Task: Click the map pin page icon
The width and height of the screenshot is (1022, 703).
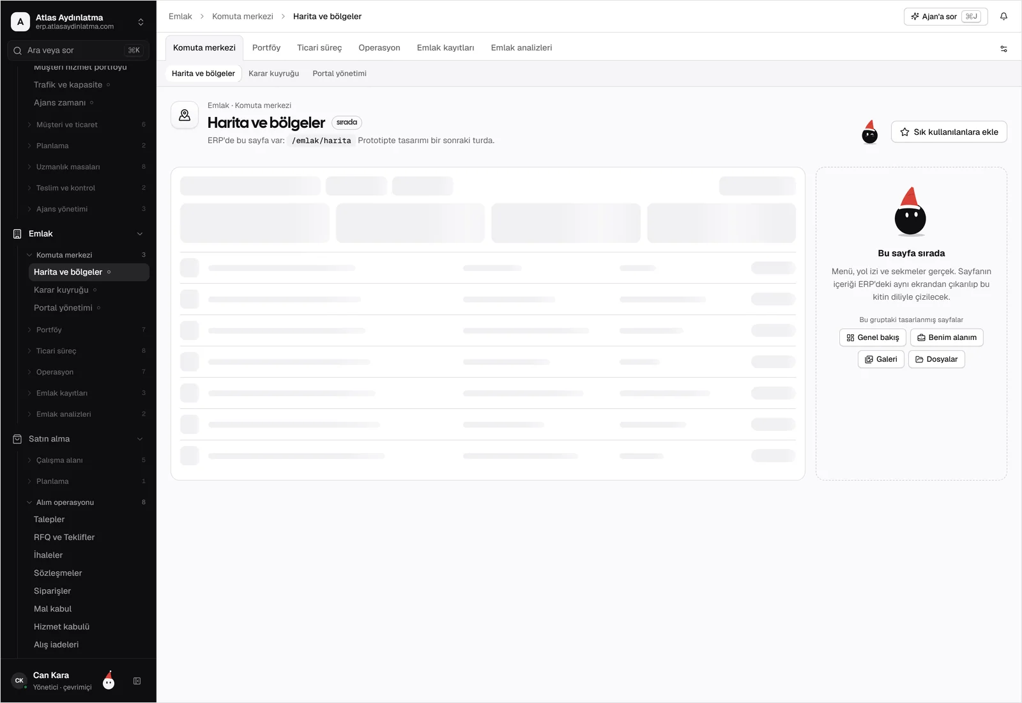Action: [x=185, y=115]
